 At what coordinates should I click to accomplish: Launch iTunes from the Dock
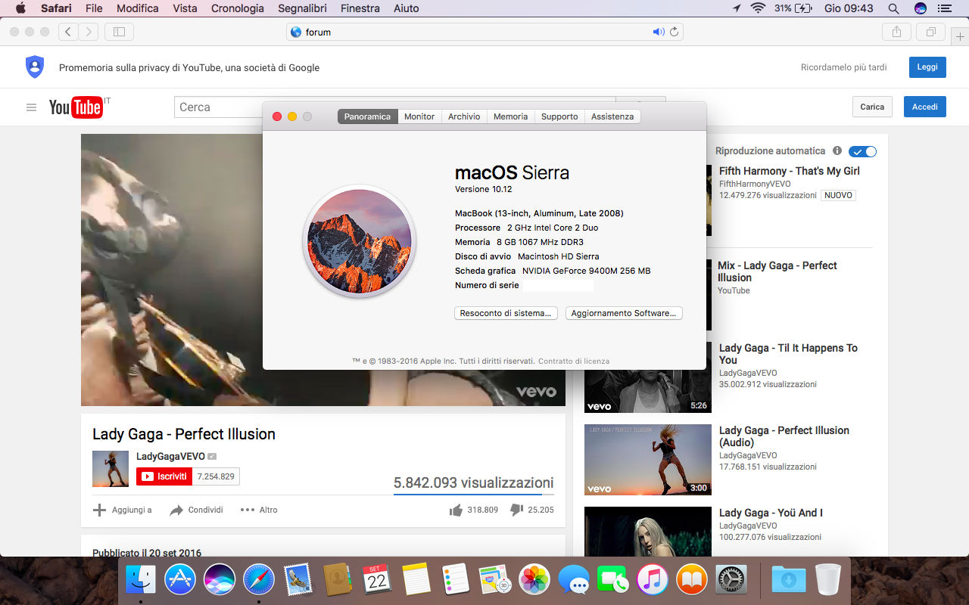(x=653, y=580)
